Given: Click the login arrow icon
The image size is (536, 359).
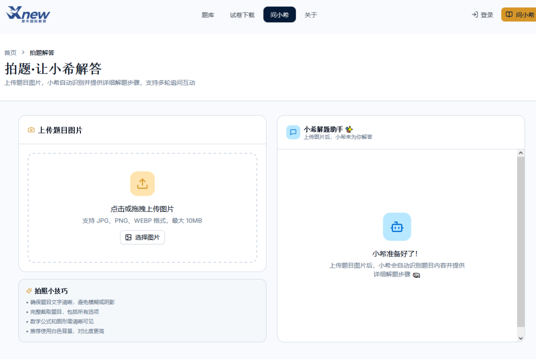Looking at the screenshot, I should tap(475, 15).
